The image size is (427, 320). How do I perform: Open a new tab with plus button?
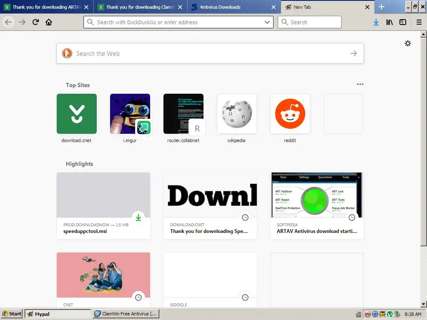(382, 7)
